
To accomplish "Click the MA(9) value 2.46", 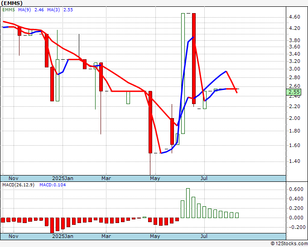I will pyautogui.click(x=39, y=10).
